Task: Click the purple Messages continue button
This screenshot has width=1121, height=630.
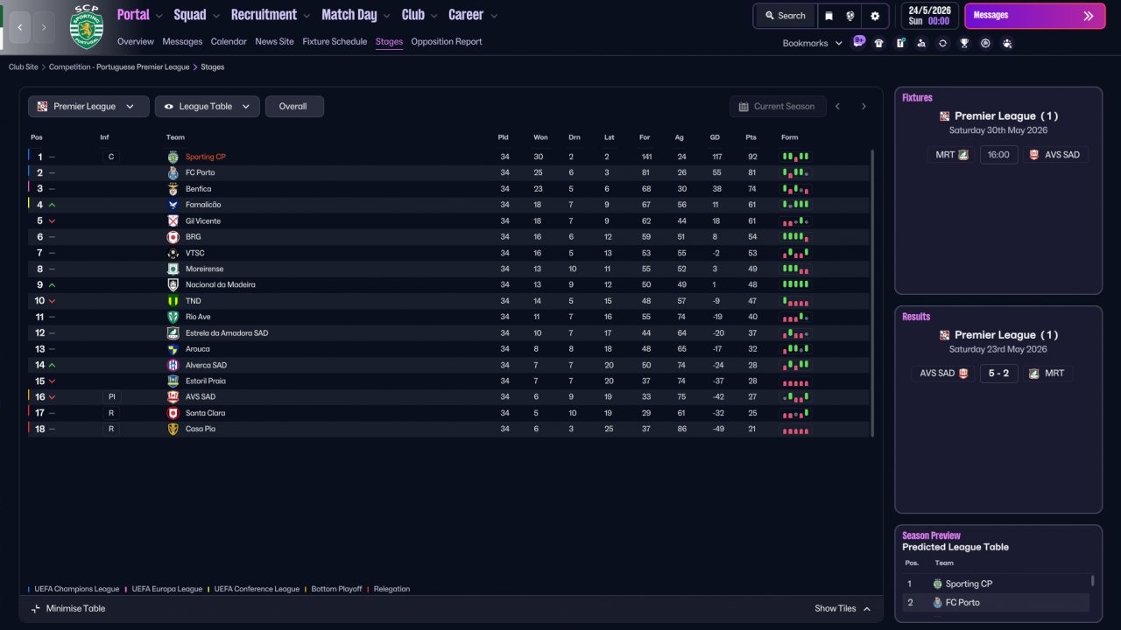Action: coord(1034,16)
